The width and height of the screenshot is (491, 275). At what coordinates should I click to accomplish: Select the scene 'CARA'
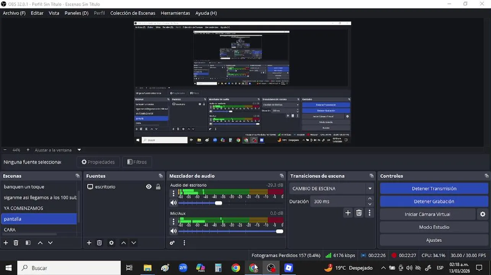pyautogui.click(x=39, y=230)
